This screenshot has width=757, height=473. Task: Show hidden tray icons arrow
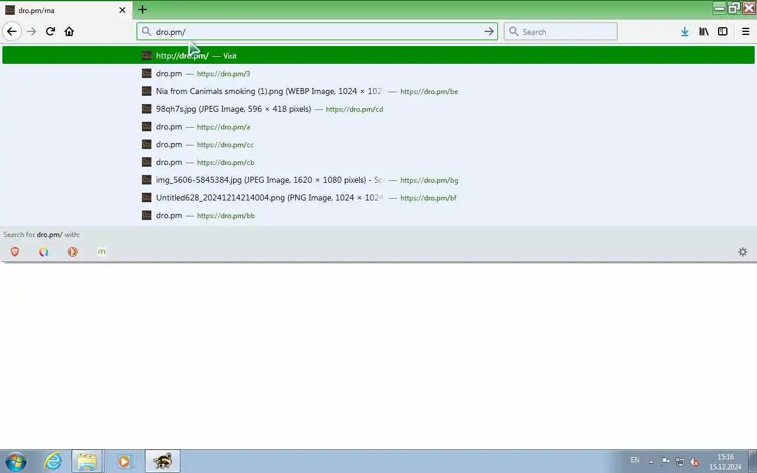[x=651, y=462]
